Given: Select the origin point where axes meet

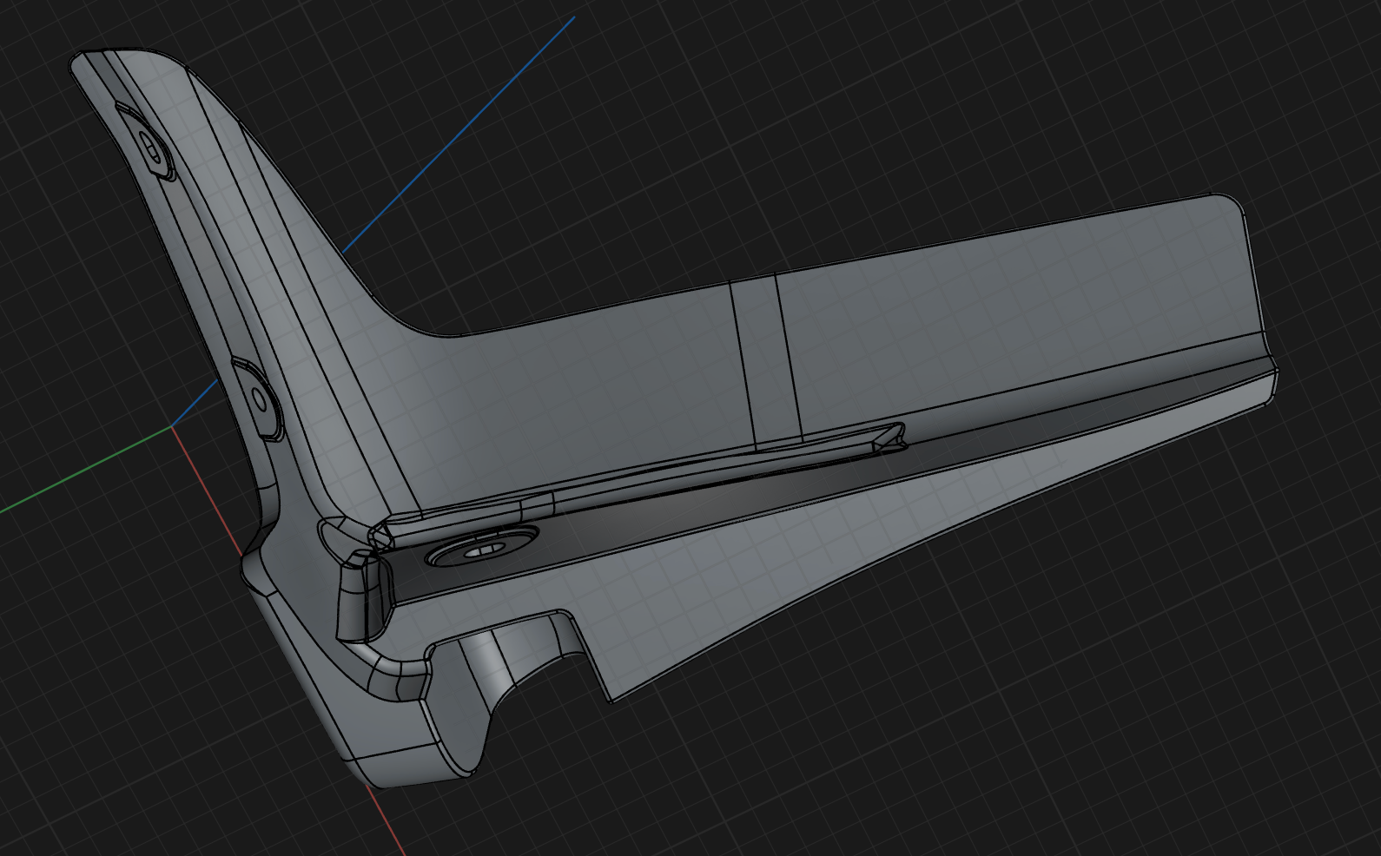Looking at the screenshot, I should (173, 426).
